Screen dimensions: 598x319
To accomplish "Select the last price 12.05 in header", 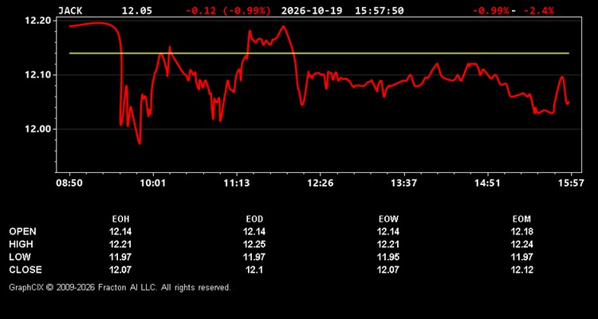I will [137, 10].
